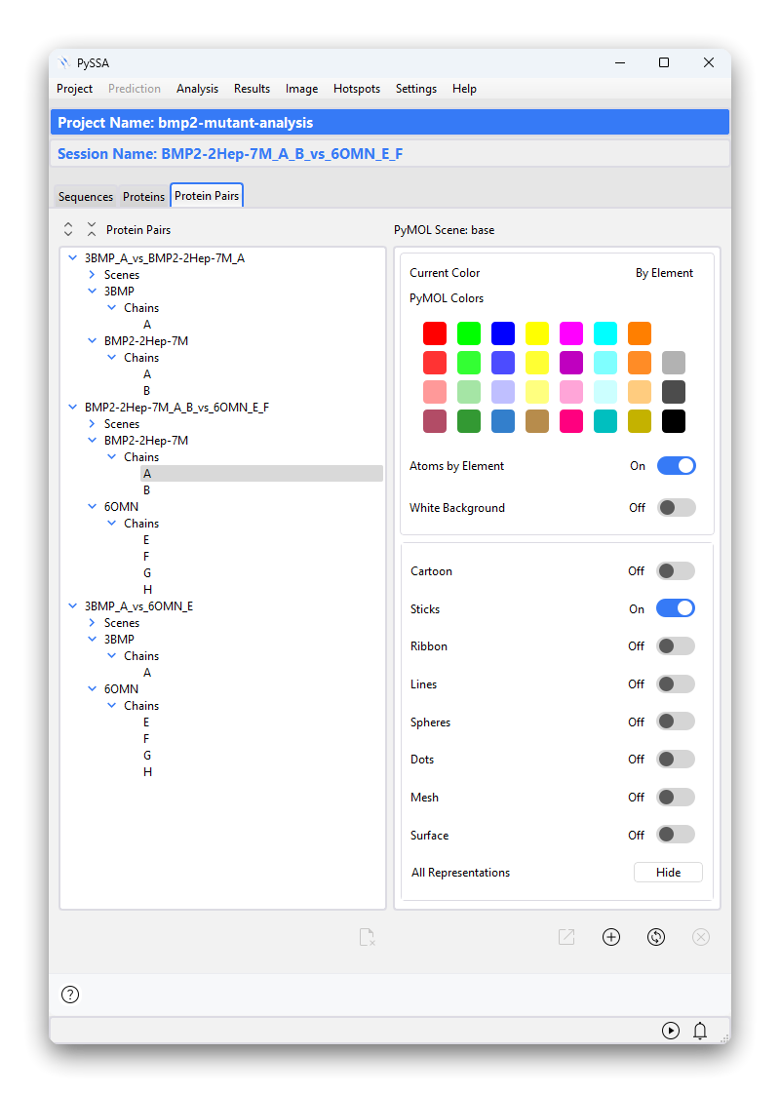
Task: Choose the top-row orange swatch
Action: [640, 333]
